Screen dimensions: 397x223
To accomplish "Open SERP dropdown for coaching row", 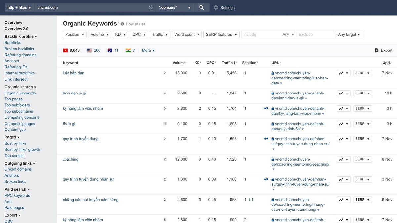I will pos(363,159).
